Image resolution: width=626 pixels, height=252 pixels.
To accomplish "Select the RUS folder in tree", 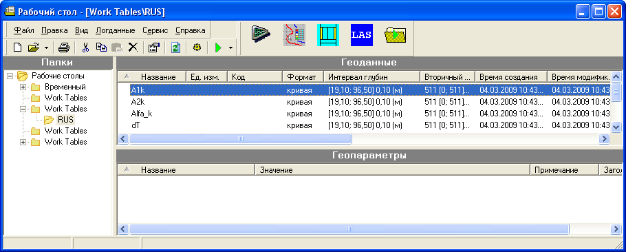I will coord(66,119).
